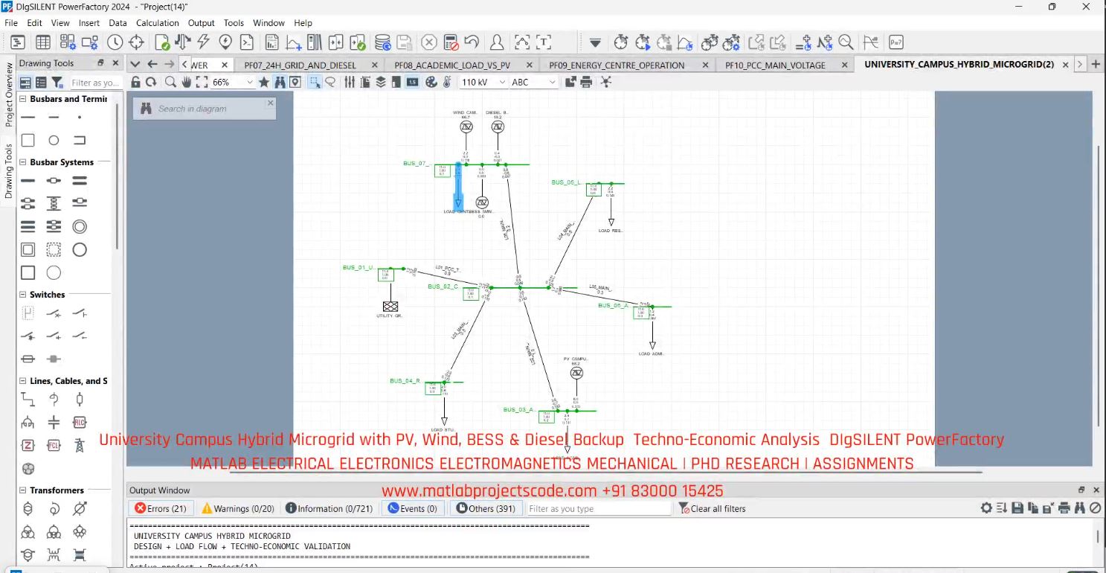This screenshot has width=1106, height=573.
Task: Select the Z impedance drawing tool
Action: coord(28,446)
